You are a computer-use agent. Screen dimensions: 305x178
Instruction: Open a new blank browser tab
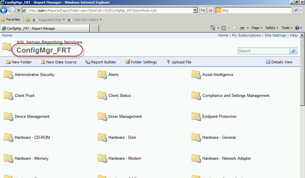[94, 28]
